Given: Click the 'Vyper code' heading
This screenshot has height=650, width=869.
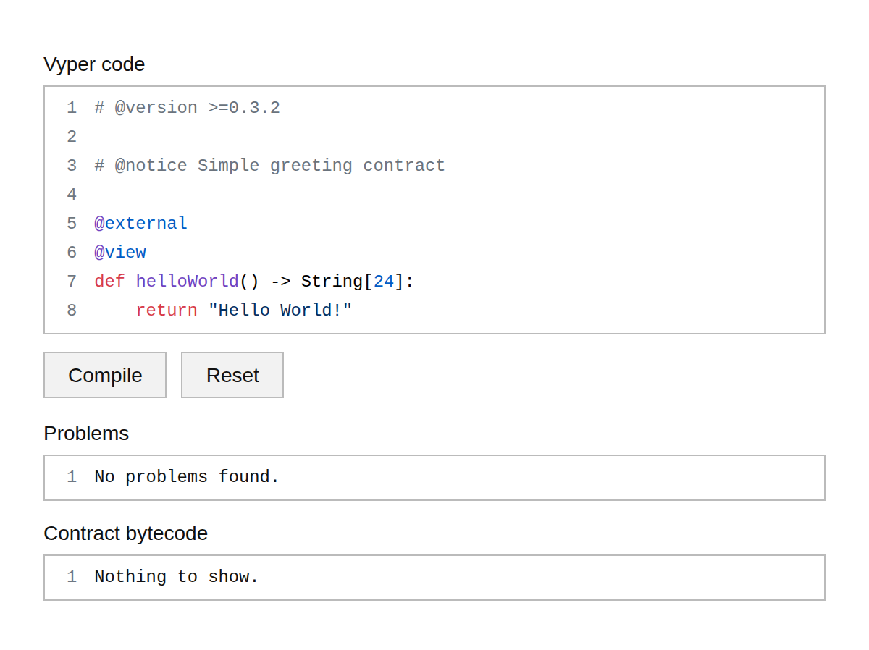Looking at the screenshot, I should click(94, 64).
